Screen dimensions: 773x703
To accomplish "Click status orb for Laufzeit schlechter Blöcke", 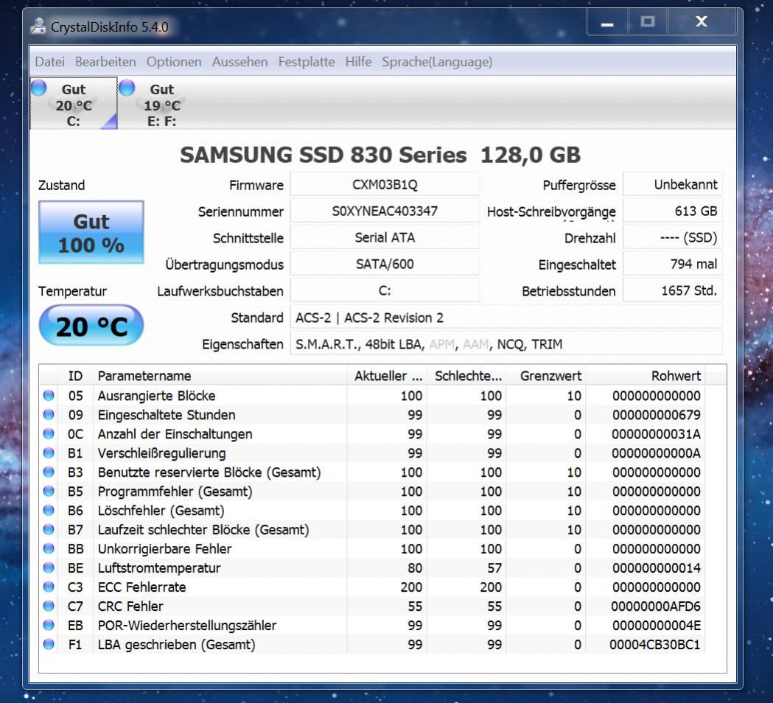I will pos(49,530).
